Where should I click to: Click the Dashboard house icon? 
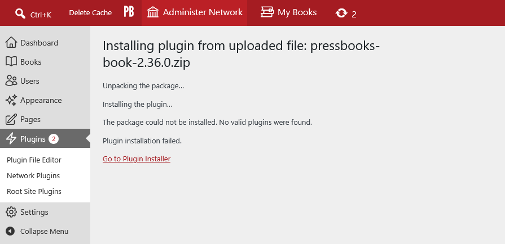pos(11,42)
